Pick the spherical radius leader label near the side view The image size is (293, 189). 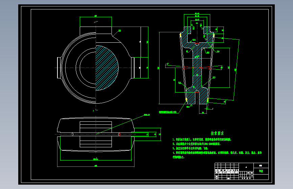click(x=147, y=115)
